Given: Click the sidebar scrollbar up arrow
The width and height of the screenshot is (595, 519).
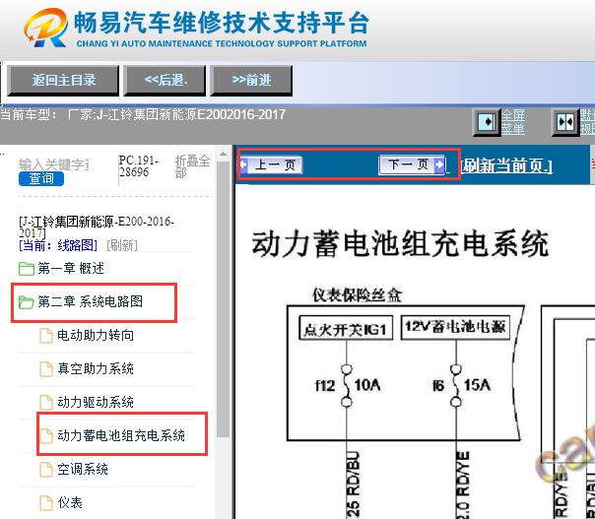Looking at the screenshot, I should pos(223,155).
